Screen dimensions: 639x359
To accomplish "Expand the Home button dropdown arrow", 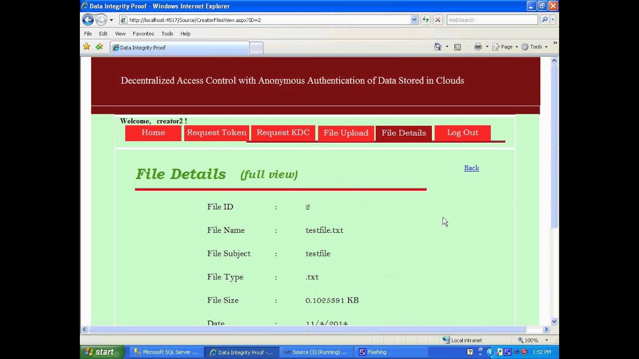I will pyautogui.click(x=447, y=47).
